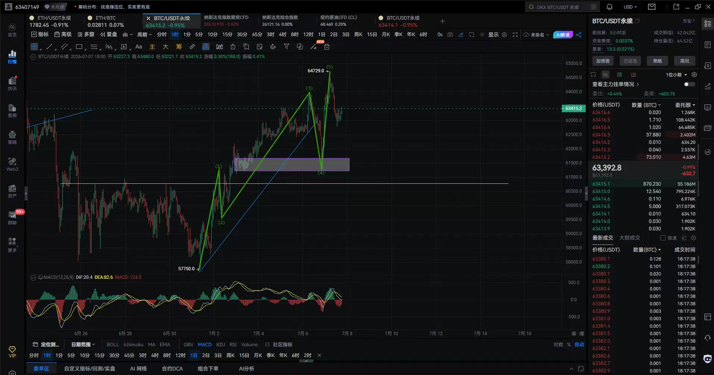The image size is (714, 375).
Task: Open the 合约DCA bottom tab
Action: (x=172, y=369)
